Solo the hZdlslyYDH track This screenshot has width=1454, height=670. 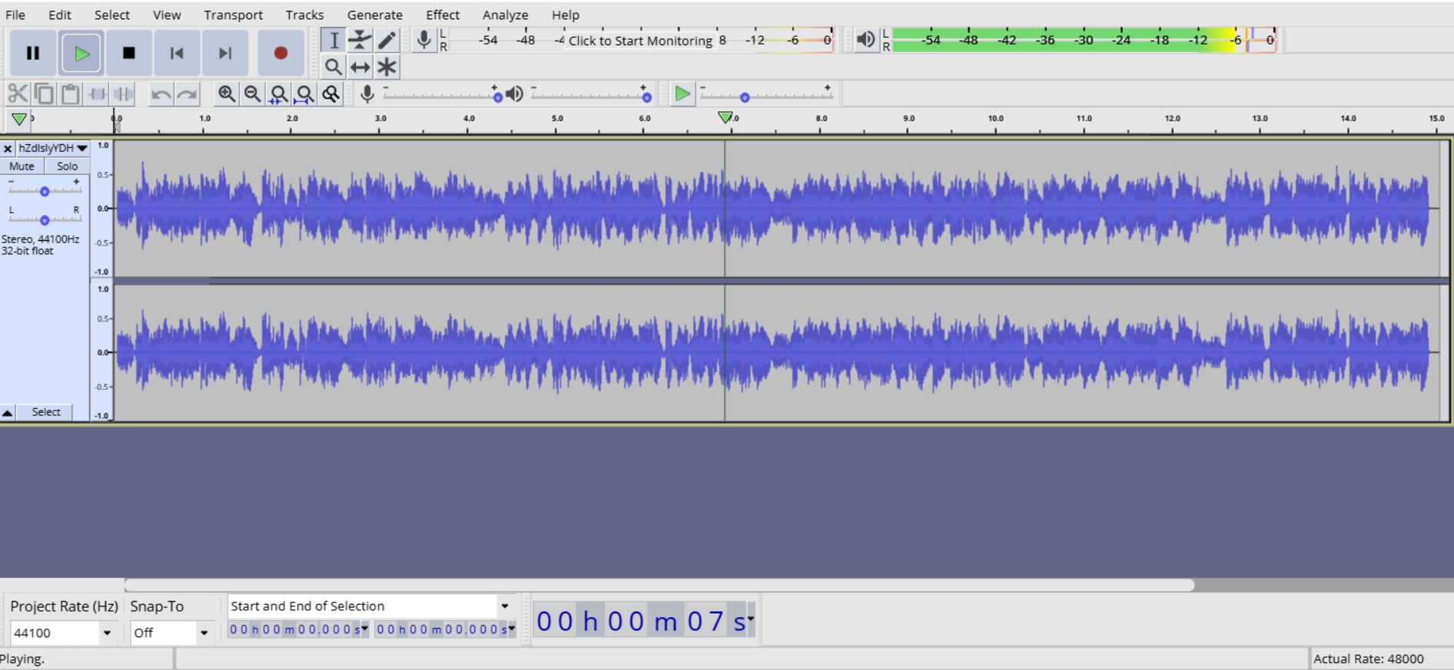[x=67, y=166]
